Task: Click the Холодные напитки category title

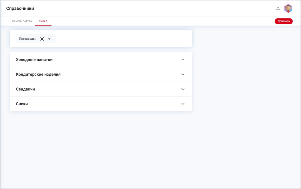Action: [34, 60]
